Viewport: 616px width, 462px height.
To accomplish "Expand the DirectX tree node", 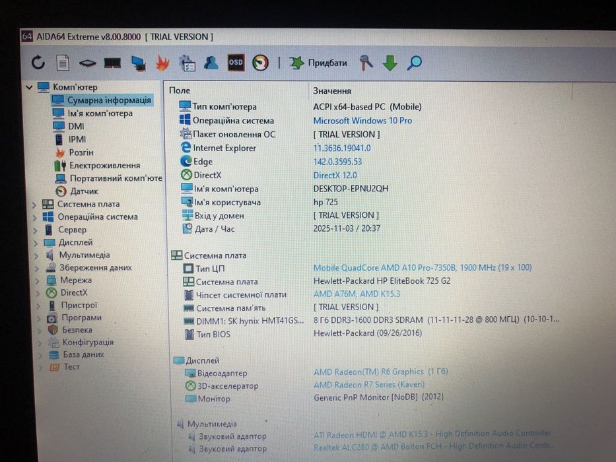I will click(38, 294).
